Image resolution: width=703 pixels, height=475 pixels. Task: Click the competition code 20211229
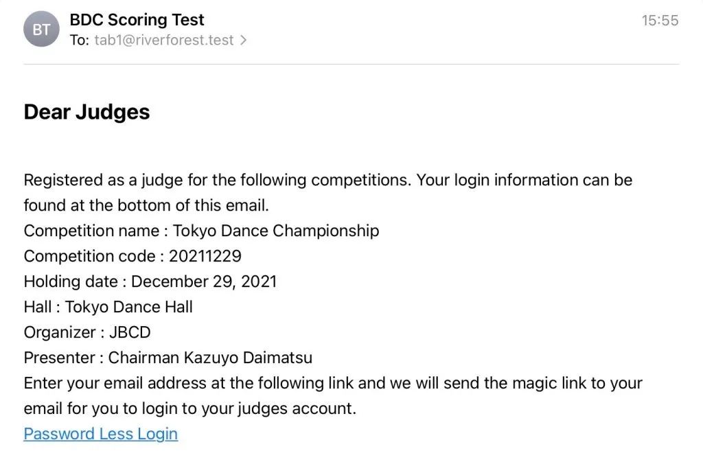pyautogui.click(x=205, y=256)
